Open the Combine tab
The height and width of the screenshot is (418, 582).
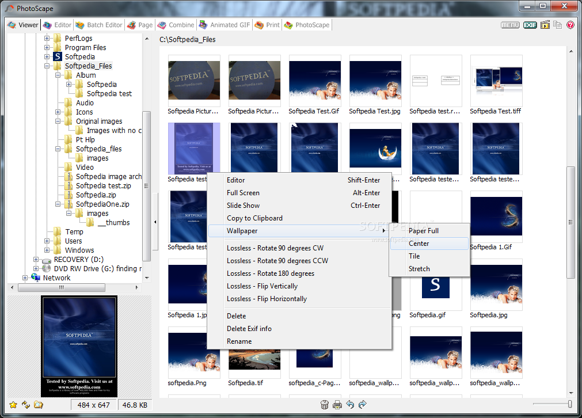point(176,25)
